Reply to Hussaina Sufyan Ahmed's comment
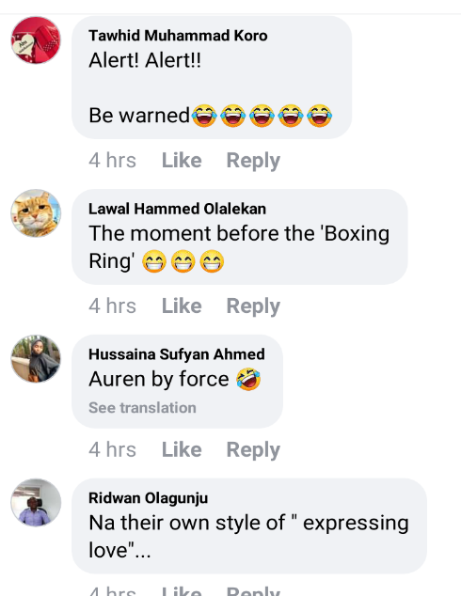 [x=253, y=450]
